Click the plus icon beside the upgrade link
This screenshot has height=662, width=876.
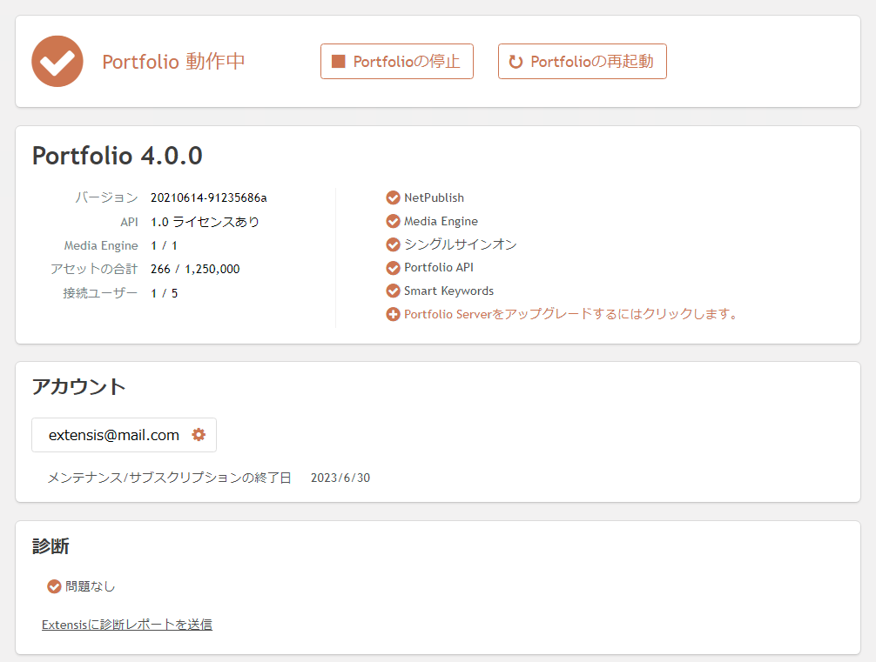394,314
